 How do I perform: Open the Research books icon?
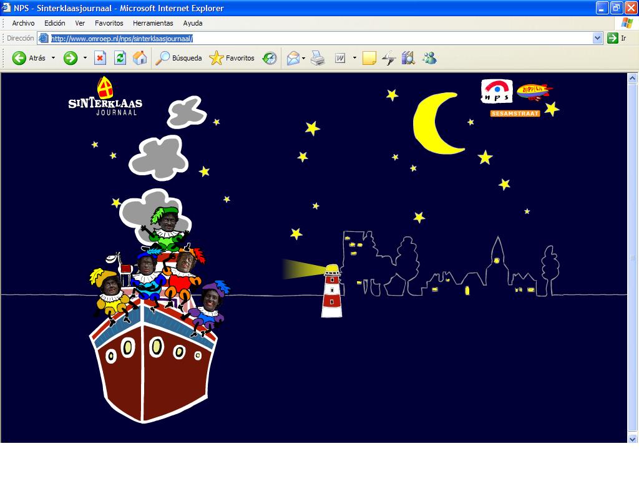tap(408, 58)
